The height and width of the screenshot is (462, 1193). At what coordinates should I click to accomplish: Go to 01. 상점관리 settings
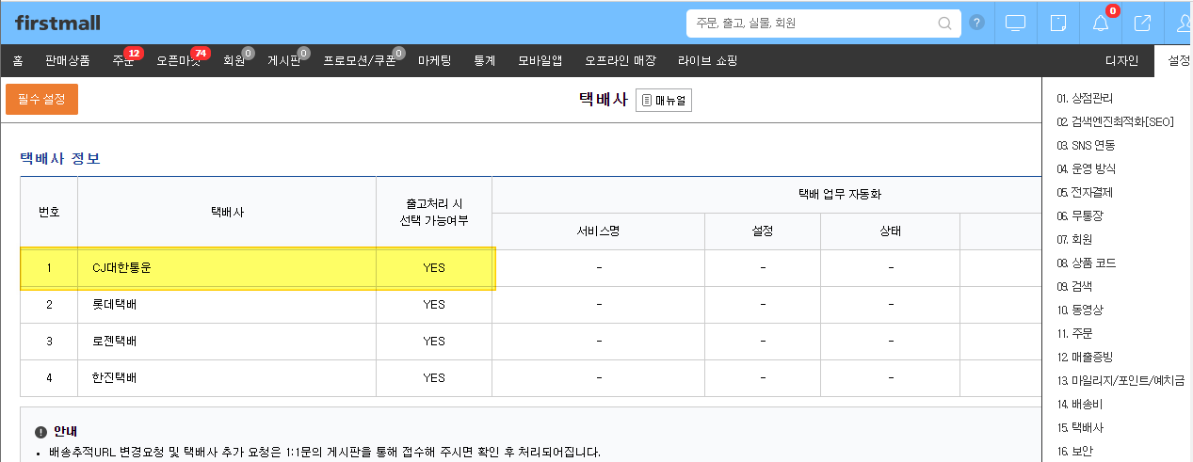[1085, 98]
